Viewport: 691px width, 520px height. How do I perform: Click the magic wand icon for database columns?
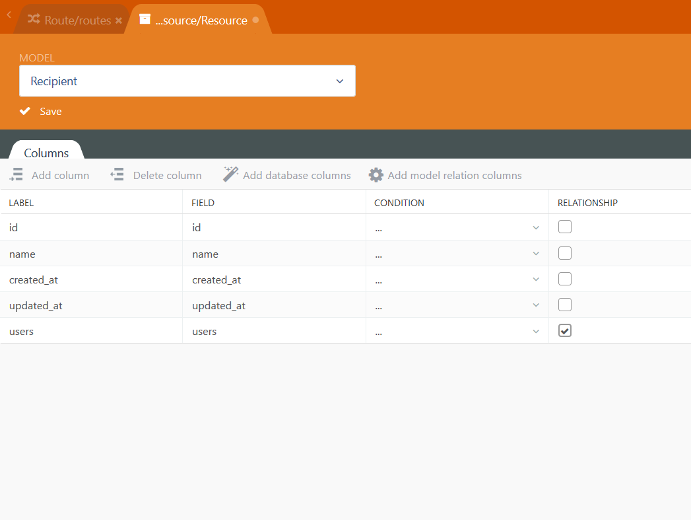230,174
